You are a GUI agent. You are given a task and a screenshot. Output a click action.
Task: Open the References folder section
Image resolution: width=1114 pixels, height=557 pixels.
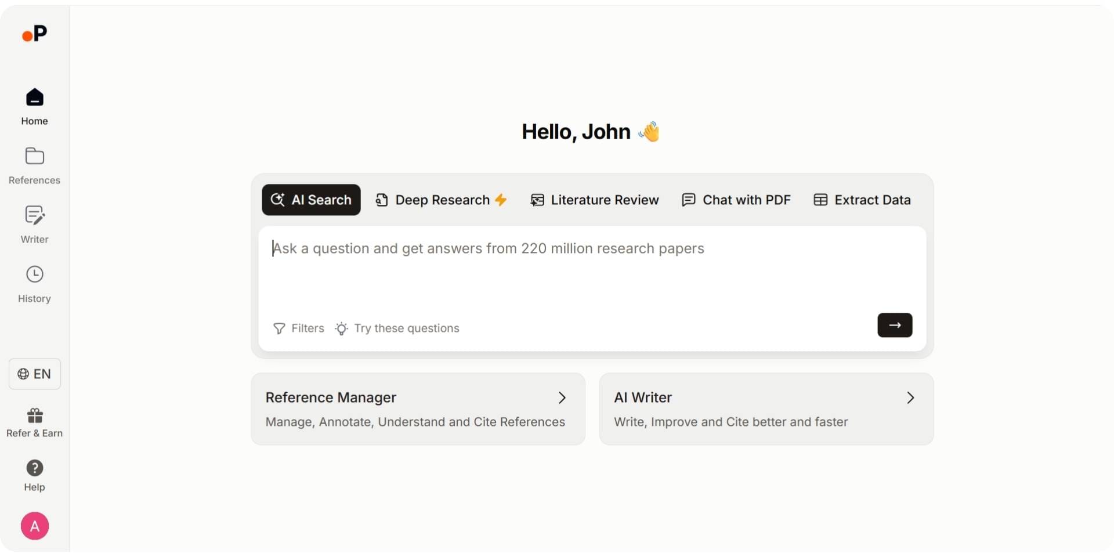34,165
